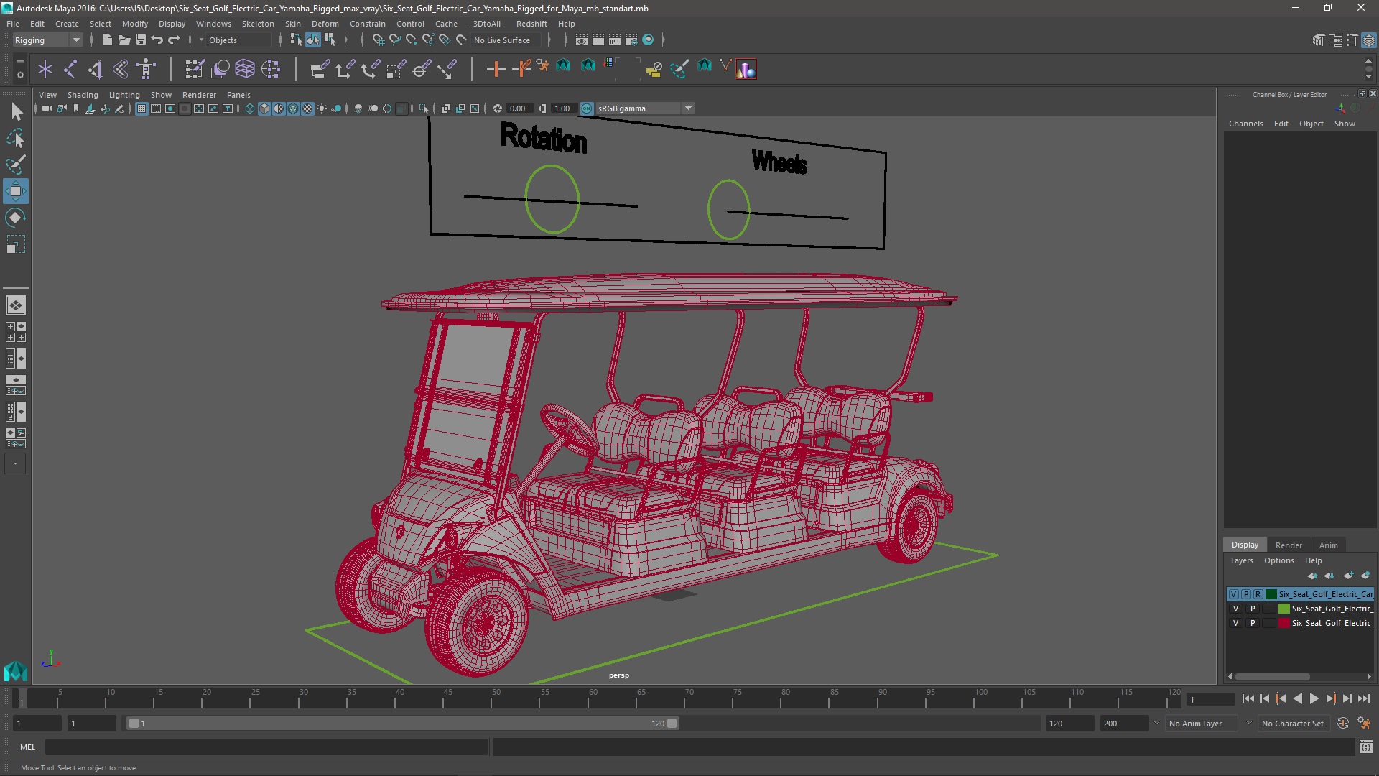
Task: Pick the arrow Select tool
Action: click(x=15, y=111)
